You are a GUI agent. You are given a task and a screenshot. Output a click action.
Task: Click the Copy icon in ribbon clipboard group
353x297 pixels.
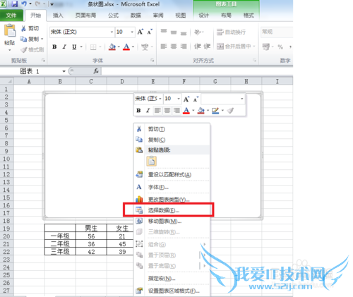point(23,39)
